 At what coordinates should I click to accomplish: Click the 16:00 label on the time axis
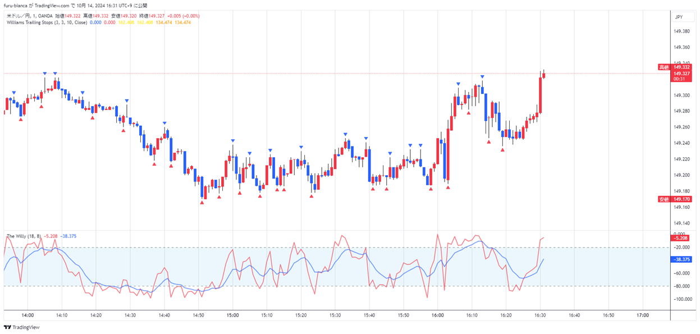[x=437, y=315]
